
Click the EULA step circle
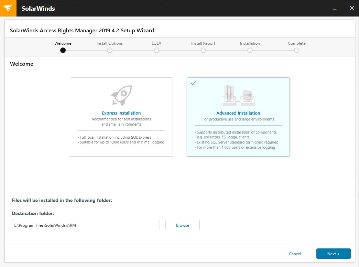156,50
